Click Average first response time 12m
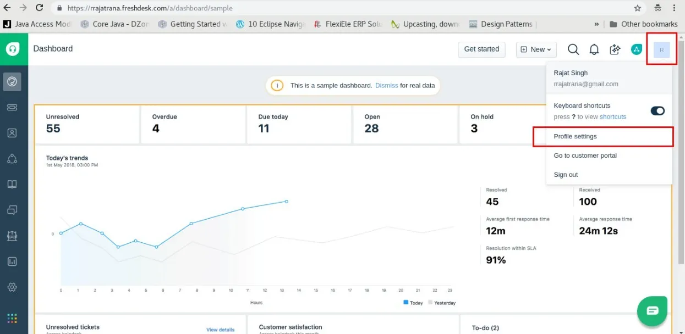This screenshot has height=334, width=685. click(496, 231)
